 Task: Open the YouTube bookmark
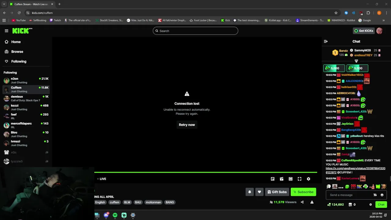click(19, 20)
